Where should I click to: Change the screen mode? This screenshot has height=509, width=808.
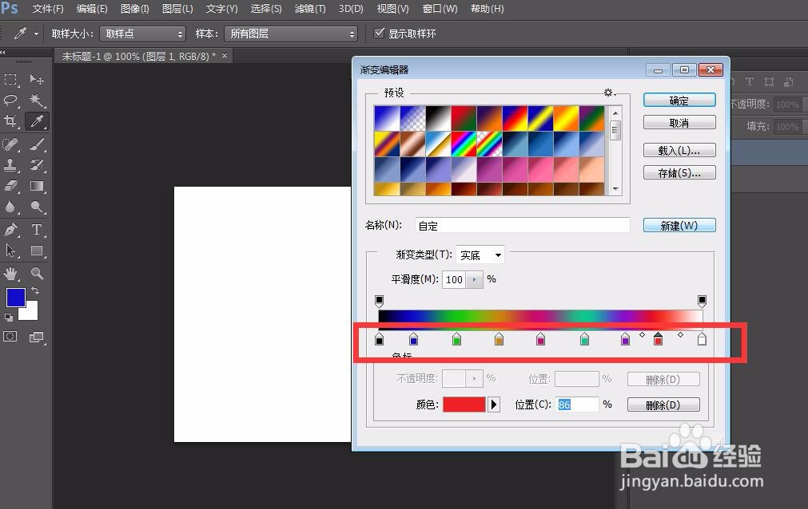pyautogui.click(x=37, y=337)
